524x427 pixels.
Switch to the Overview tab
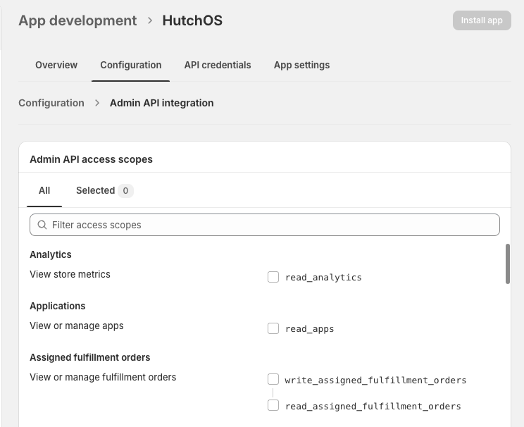(x=56, y=65)
